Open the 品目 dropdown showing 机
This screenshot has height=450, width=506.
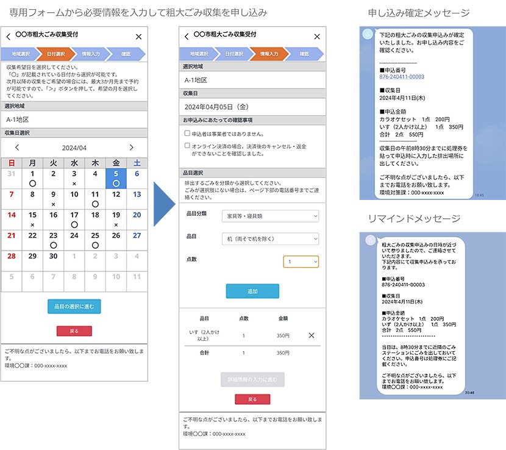(271, 237)
